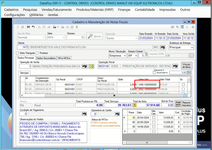The image size is (212, 150).
Task: Click the Data Emissão field
Action: coord(146,38)
